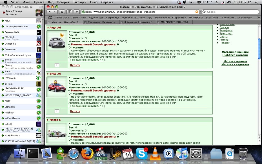Open the network speed monitor Dock icon
Screen dimensions: 262x164
[101, 153]
